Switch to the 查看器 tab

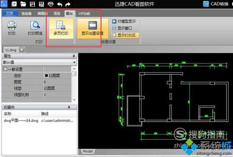coord(26,14)
